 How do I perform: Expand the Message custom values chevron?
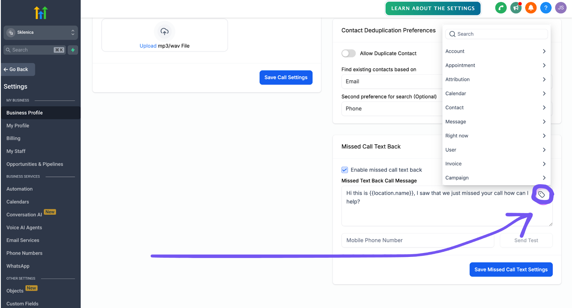[x=544, y=122]
